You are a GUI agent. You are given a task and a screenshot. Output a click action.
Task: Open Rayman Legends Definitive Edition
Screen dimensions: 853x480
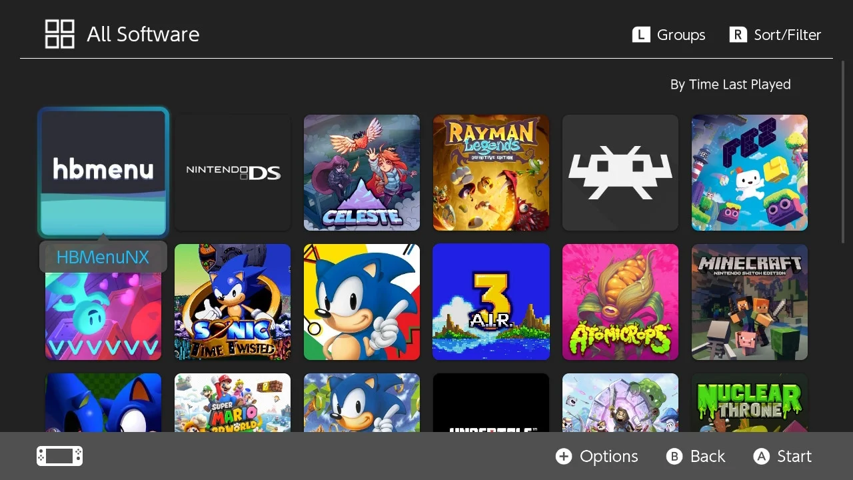coord(491,173)
